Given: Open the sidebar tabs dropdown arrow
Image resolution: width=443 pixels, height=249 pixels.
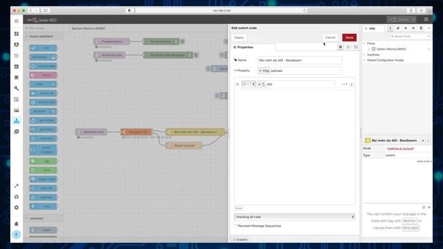Looking at the screenshot, I should tap(428, 28).
